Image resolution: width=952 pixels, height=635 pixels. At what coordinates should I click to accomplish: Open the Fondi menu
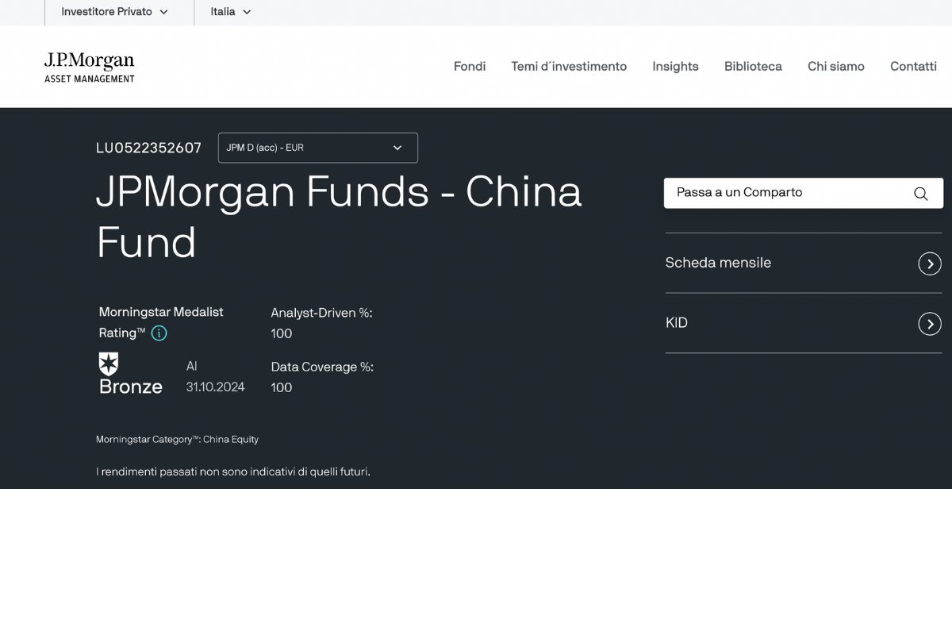click(x=470, y=67)
